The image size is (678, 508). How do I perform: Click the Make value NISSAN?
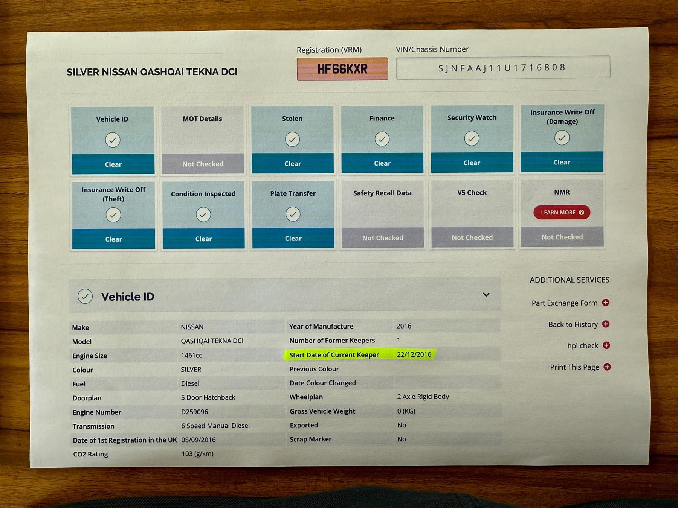click(192, 327)
